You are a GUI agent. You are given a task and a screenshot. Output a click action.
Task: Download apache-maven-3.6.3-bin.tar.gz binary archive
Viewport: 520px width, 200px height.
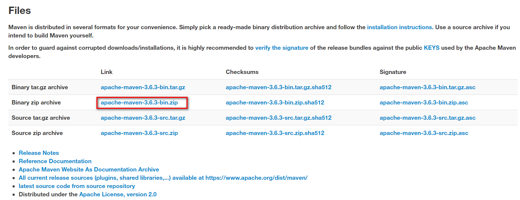click(x=143, y=87)
